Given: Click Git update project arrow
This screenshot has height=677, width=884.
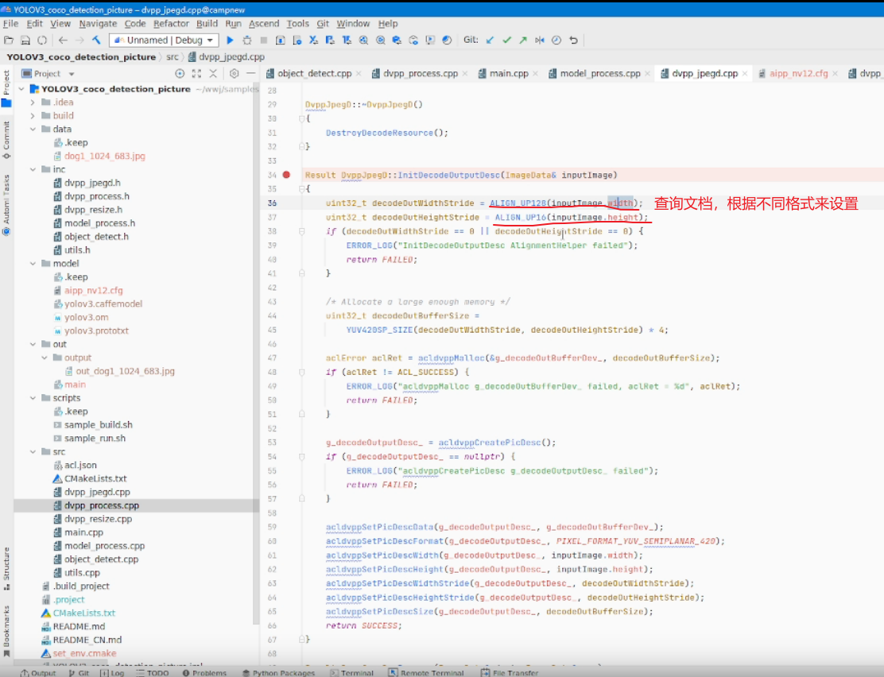Looking at the screenshot, I should pos(490,40).
